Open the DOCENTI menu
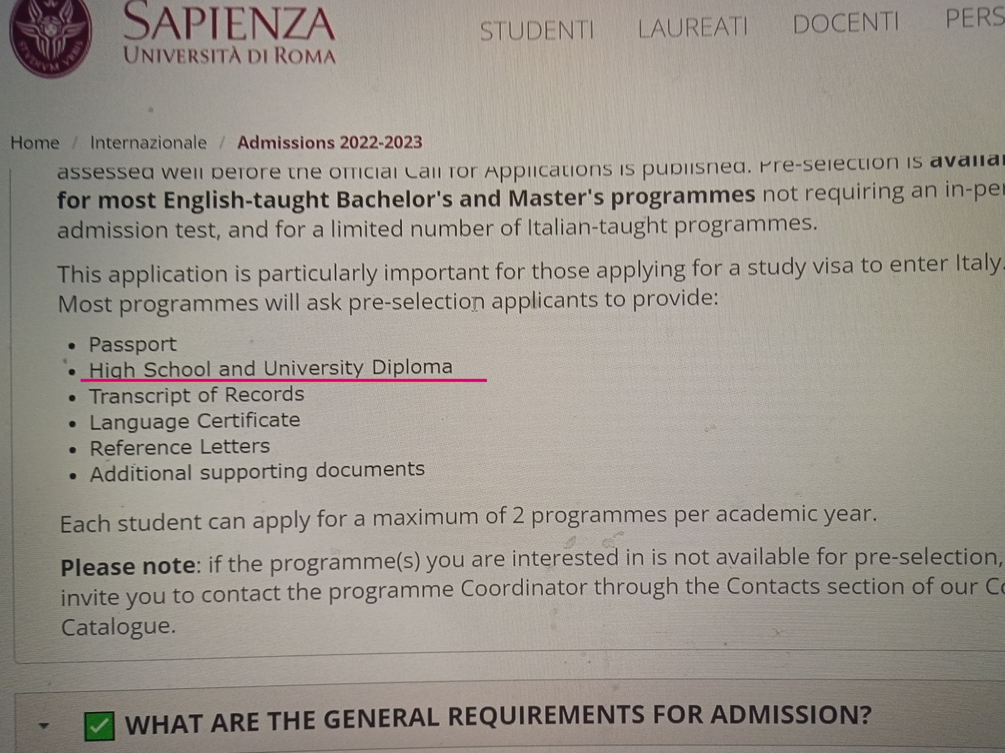Viewport: 1005px width, 753px height. [846, 23]
